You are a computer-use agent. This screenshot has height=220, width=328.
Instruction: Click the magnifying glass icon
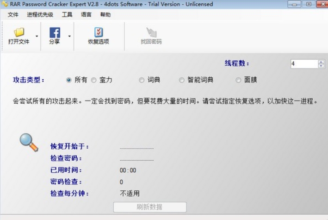[29, 142]
